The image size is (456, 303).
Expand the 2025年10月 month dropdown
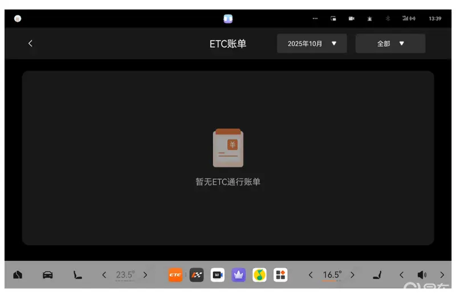pos(312,43)
